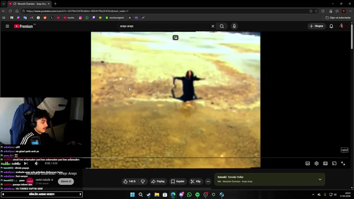The image size is (354, 199).
Task: Share the video using Paylaş
Action: pos(158,181)
